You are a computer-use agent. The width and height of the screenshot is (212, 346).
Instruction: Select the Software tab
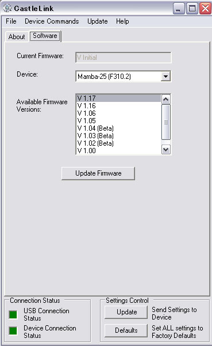click(x=45, y=36)
